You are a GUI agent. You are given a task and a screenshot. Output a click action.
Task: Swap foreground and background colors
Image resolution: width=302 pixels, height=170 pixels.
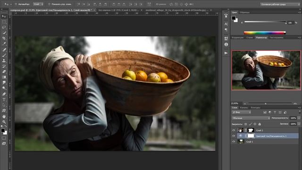tap(6, 127)
